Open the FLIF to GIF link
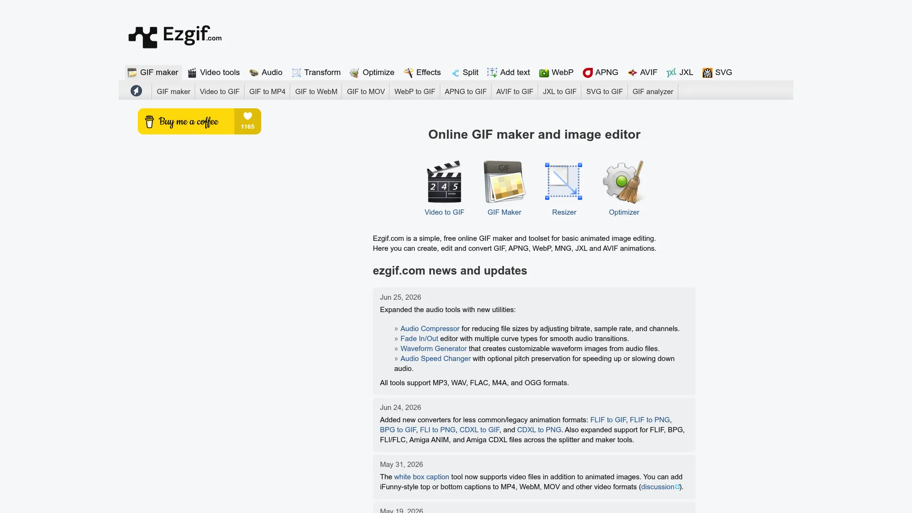Image resolution: width=912 pixels, height=513 pixels. click(x=608, y=420)
